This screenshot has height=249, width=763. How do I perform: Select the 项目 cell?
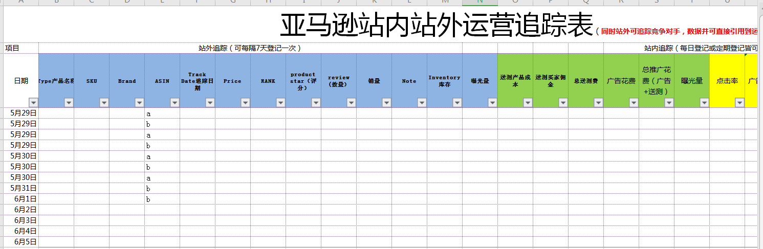click(x=20, y=48)
